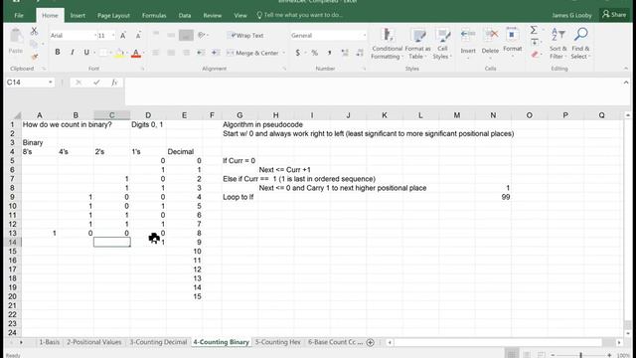
Task: Apply Accounting dollar number format
Action: [x=298, y=53]
